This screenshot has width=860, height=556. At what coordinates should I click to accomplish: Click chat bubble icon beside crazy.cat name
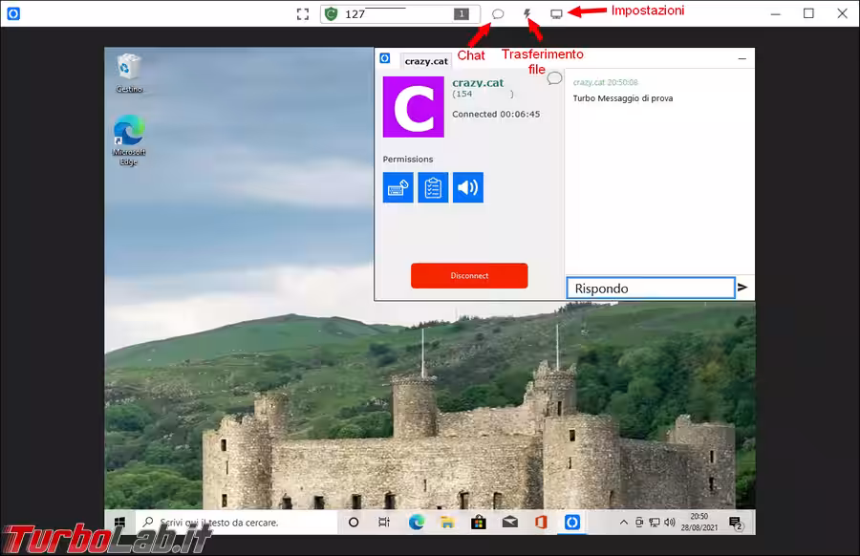[x=554, y=78]
